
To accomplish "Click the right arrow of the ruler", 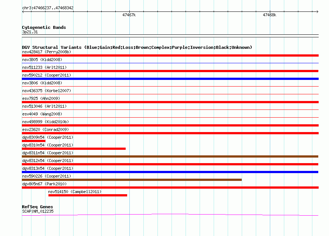I will click(x=317, y=11).
